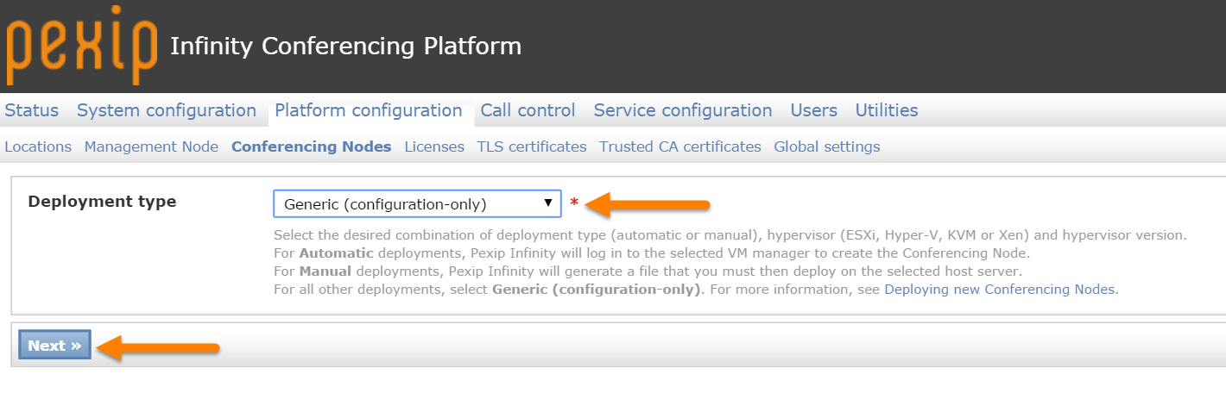The height and width of the screenshot is (393, 1226).
Task: Open the System configuration menu
Action: point(167,110)
